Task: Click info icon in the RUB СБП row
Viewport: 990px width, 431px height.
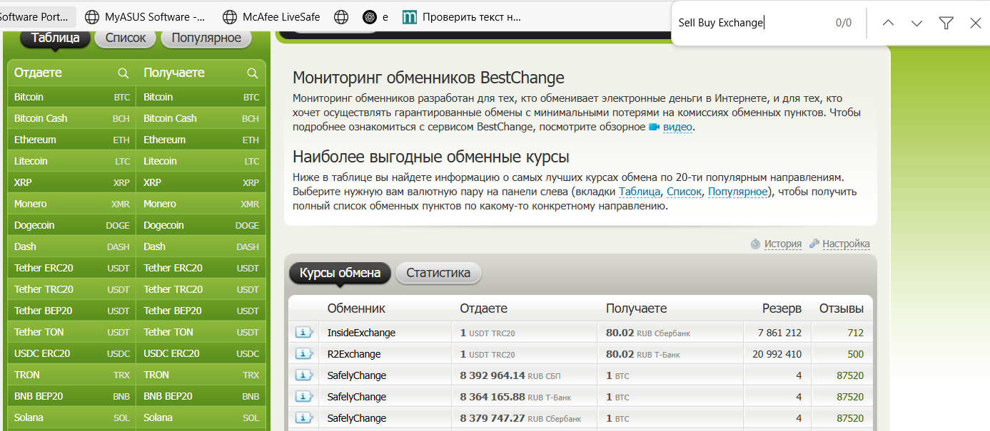Action: (x=304, y=375)
